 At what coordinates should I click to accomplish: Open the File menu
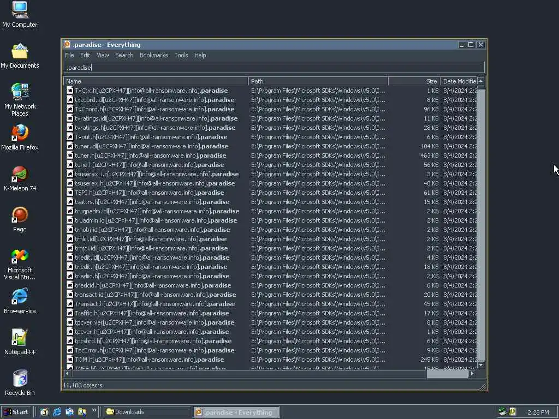click(x=69, y=55)
